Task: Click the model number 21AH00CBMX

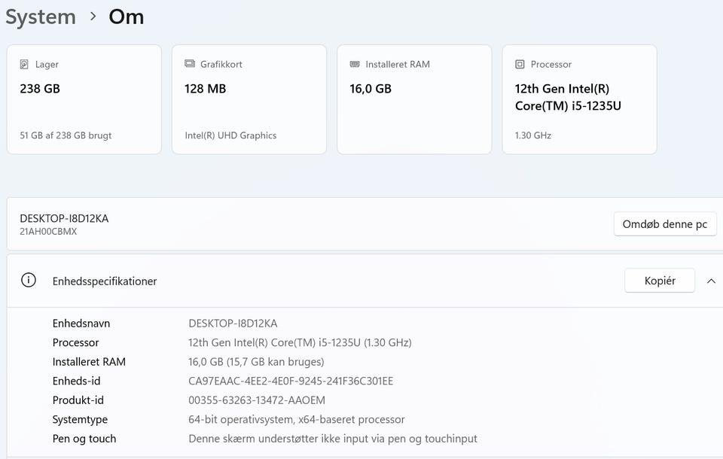Action: tap(48, 232)
